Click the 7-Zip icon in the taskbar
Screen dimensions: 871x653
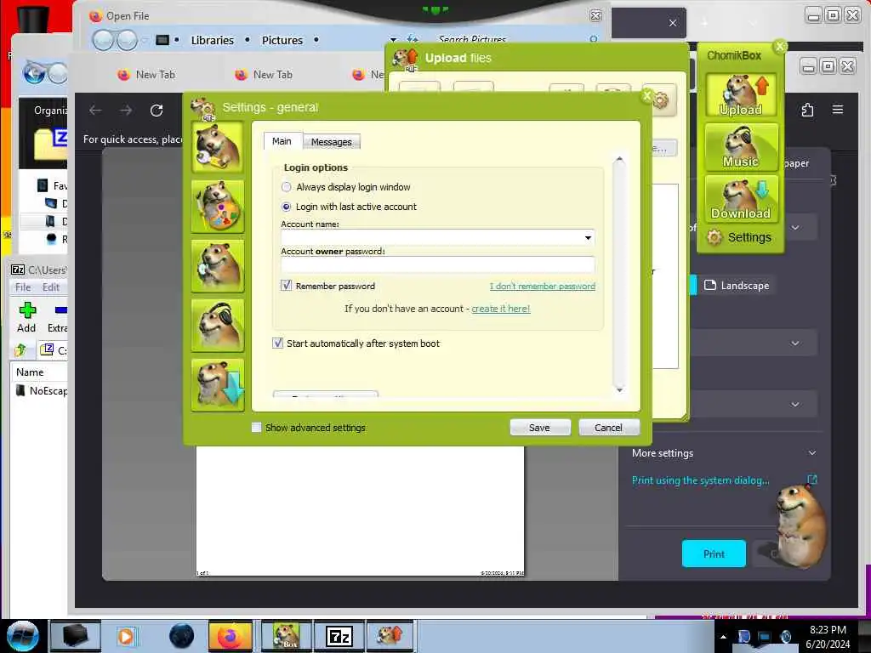pos(339,636)
